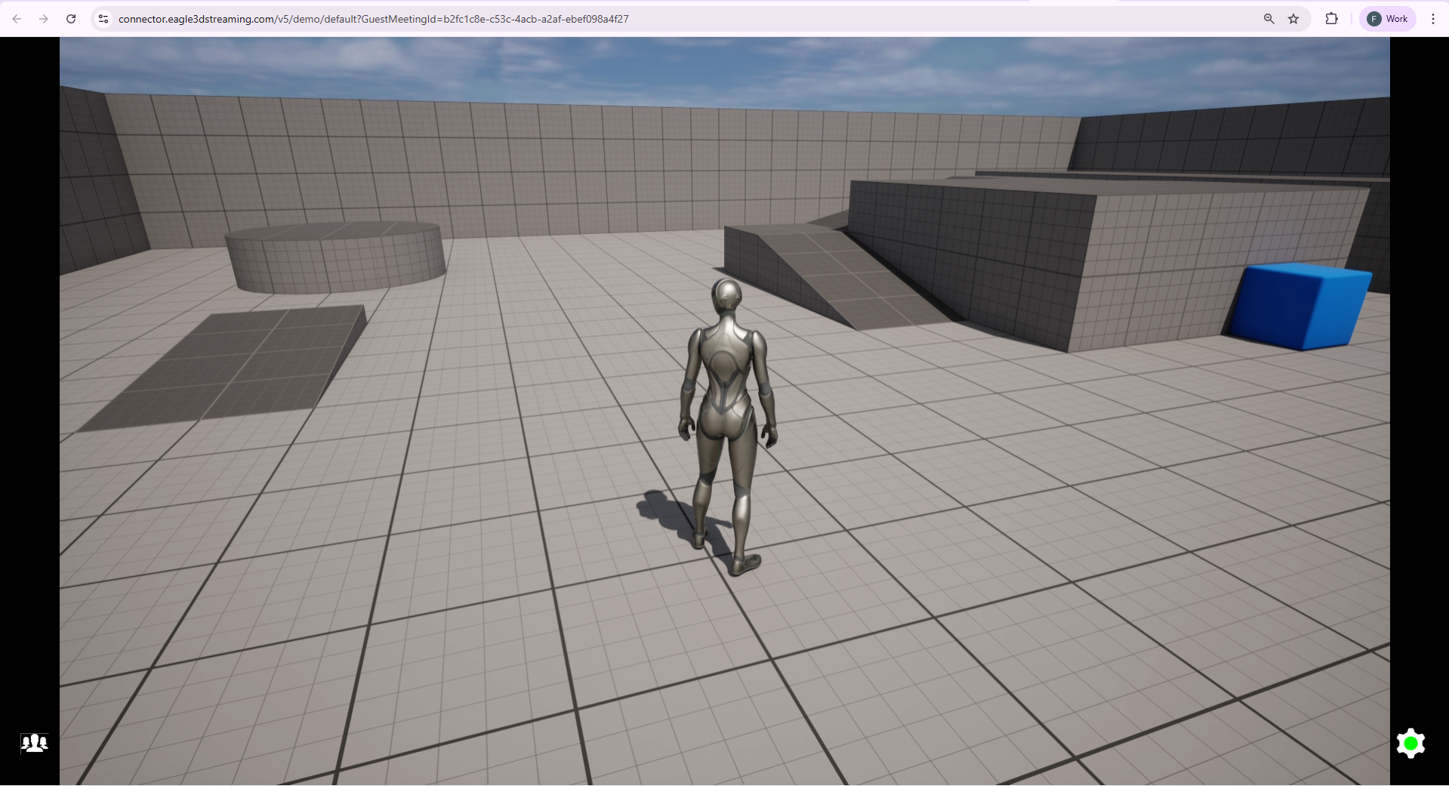1449x786 pixels.
Task: View site information icon beside the URL
Action: click(103, 19)
